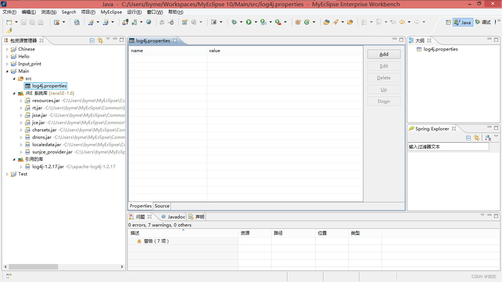Click the Add button
The height and width of the screenshot is (282, 502).
click(384, 54)
